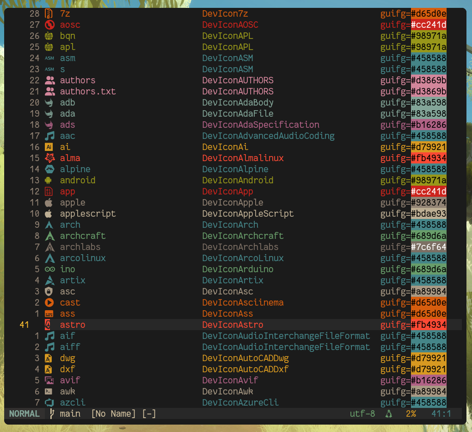Click current line number 41
472x432 pixels.
point(24,325)
